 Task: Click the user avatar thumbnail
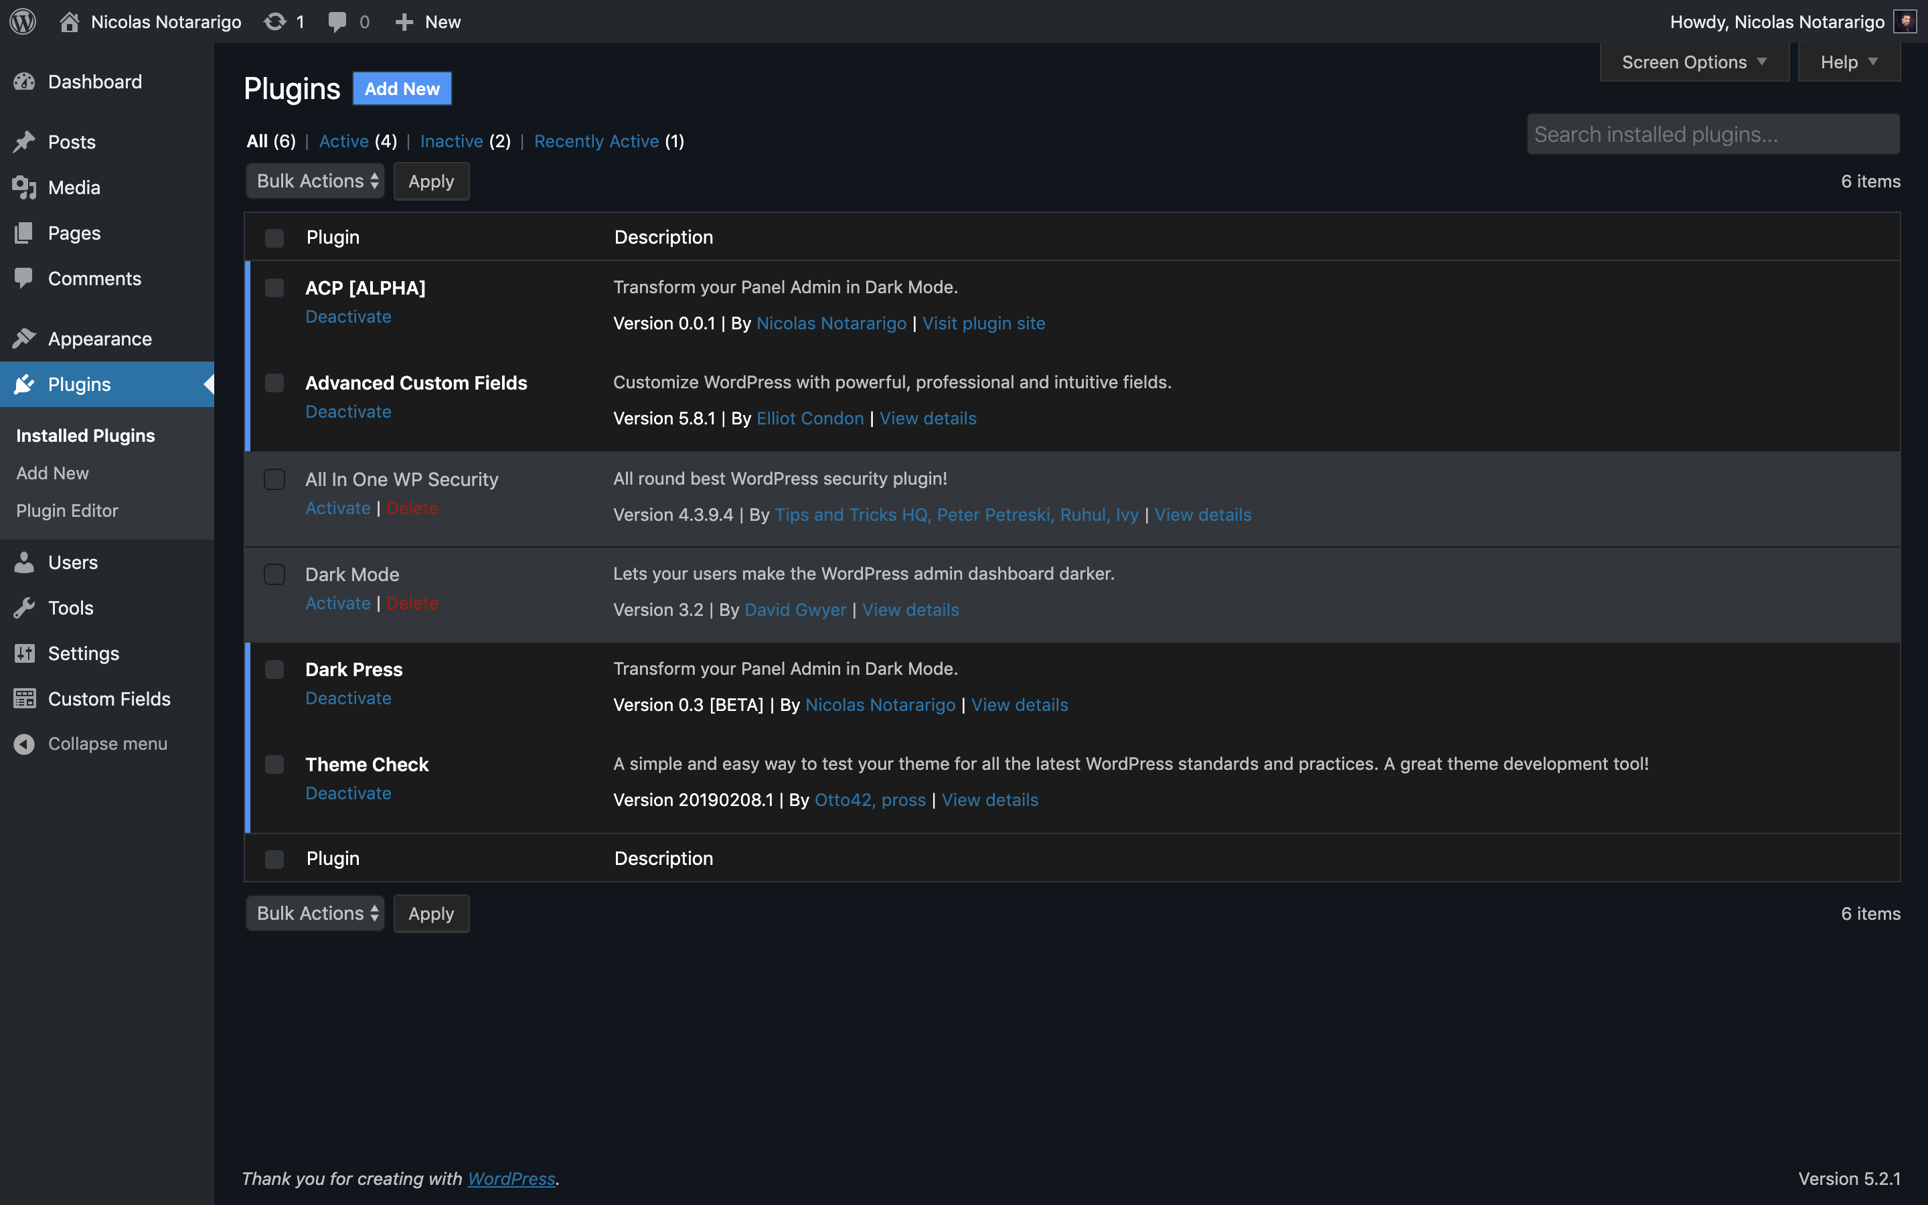pyautogui.click(x=1905, y=21)
